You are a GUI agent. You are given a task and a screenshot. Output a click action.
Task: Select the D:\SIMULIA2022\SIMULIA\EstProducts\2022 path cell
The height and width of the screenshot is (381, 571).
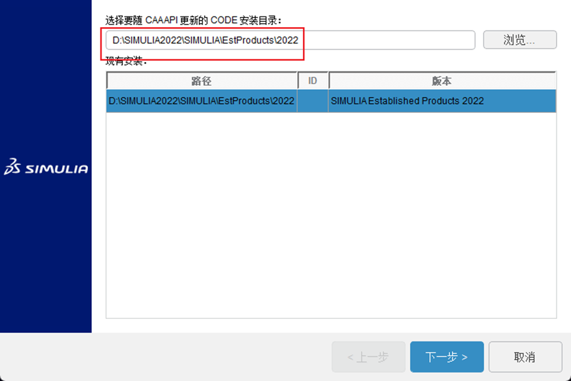pos(202,101)
